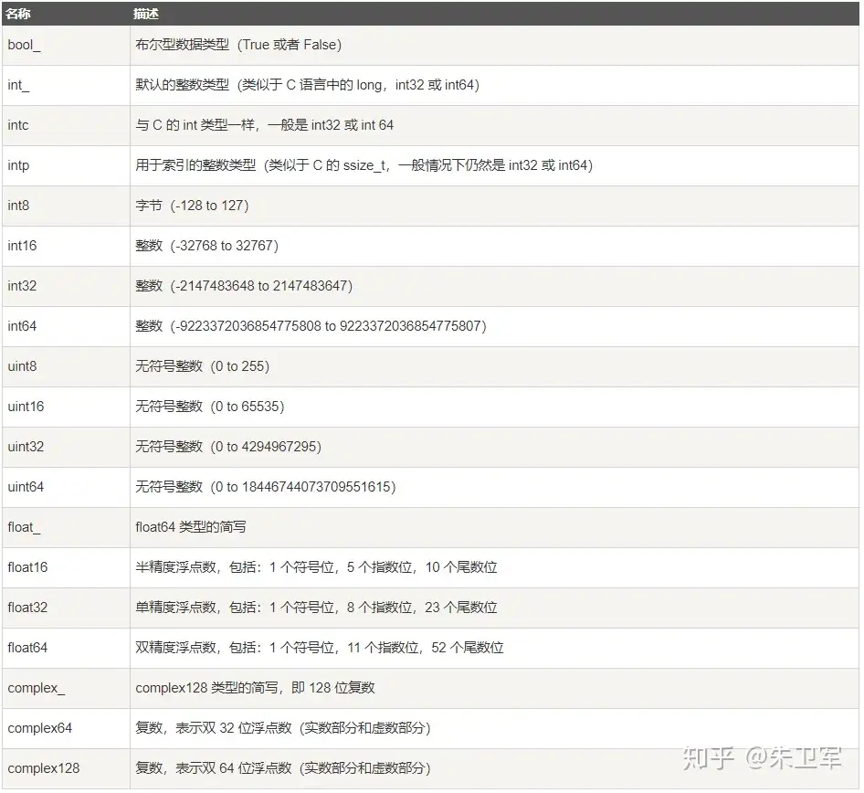
Task: Select the float64 name cell
Action: pos(66,649)
